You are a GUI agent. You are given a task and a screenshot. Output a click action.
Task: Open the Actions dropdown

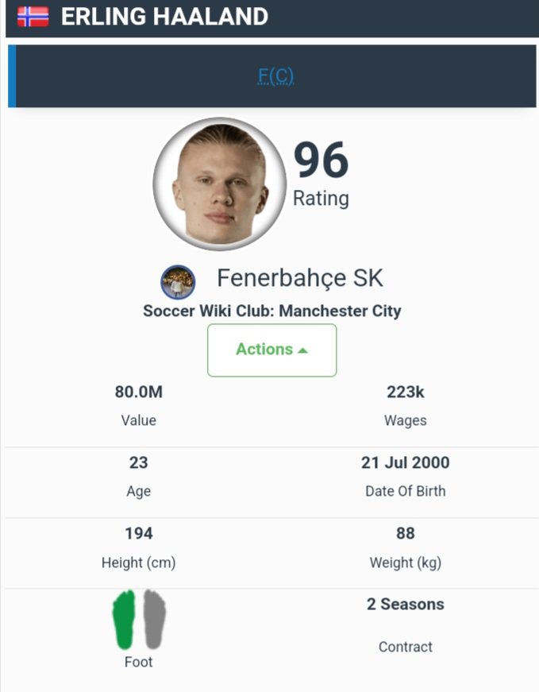point(271,350)
